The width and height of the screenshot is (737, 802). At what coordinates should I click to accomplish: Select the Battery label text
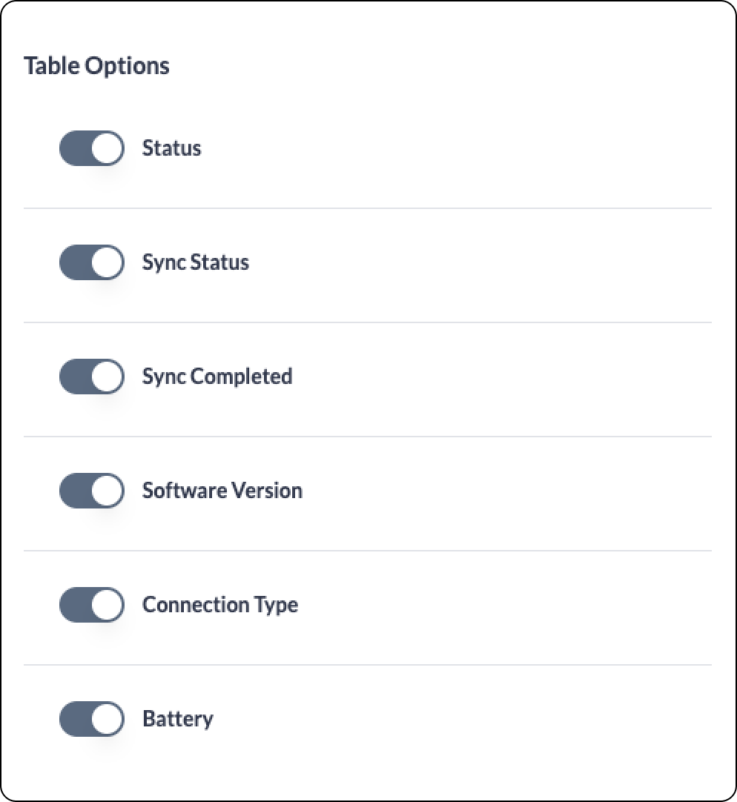(x=178, y=720)
